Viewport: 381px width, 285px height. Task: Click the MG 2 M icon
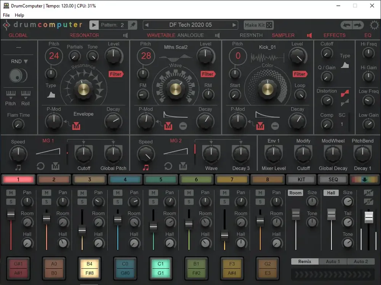tap(183, 166)
